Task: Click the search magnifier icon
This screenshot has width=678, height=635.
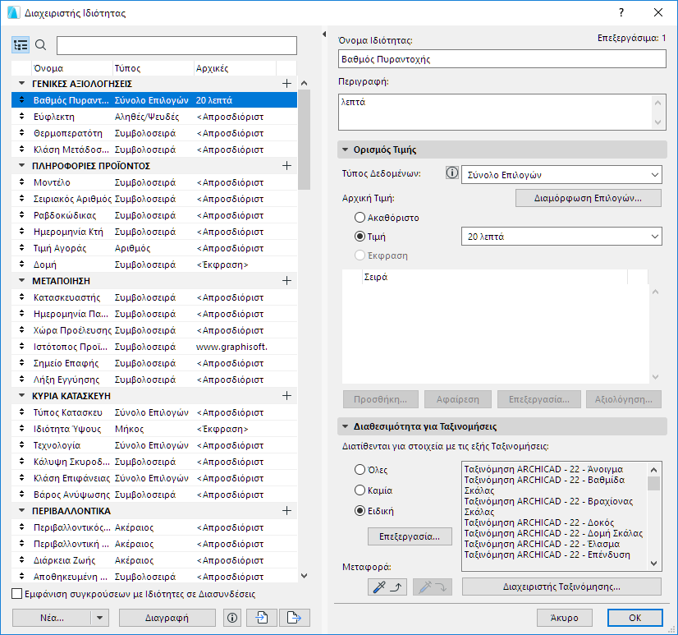Action: [x=41, y=45]
